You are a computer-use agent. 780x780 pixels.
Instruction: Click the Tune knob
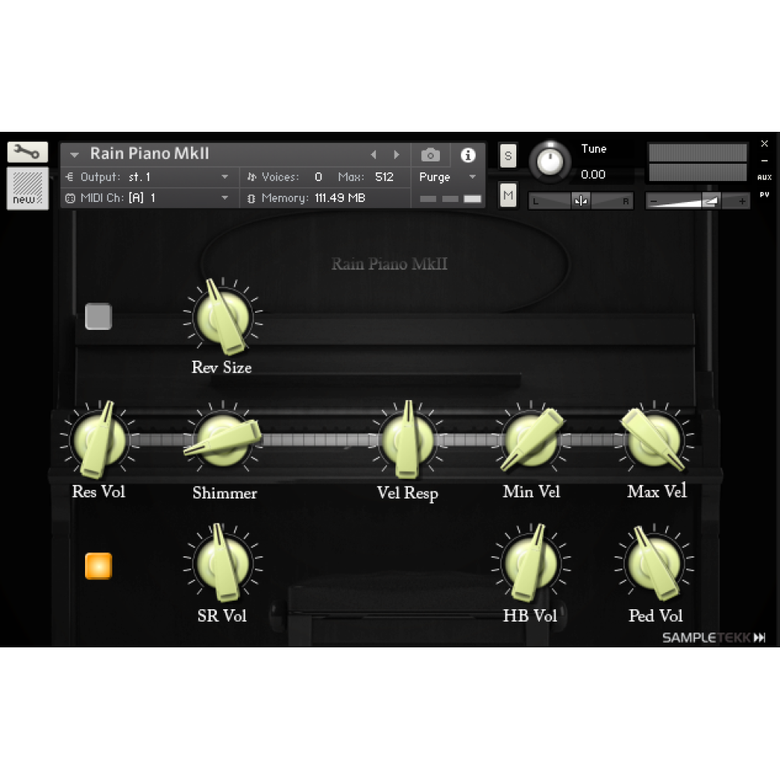coord(550,162)
